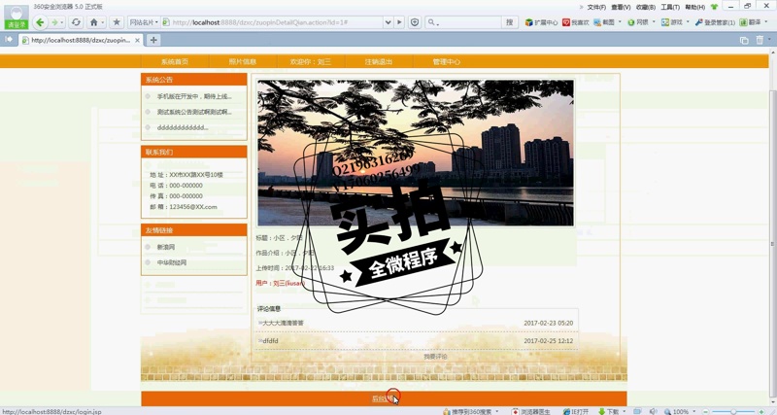Expand the address bar URL history dropdown
Image resolution: width=777 pixels, height=415 pixels.
388,22
